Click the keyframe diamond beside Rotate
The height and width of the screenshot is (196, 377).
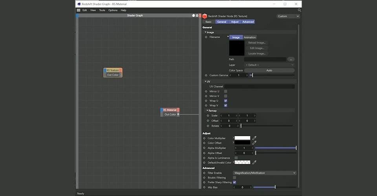(x=208, y=126)
